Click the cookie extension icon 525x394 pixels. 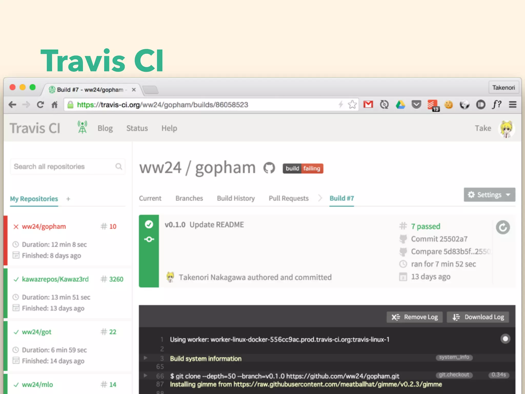pyautogui.click(x=449, y=105)
